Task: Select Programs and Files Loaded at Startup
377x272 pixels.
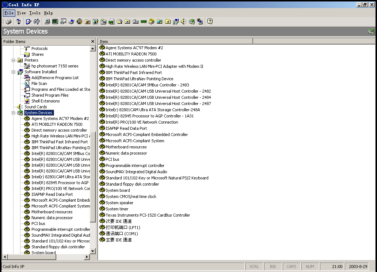Action: click(x=61, y=89)
